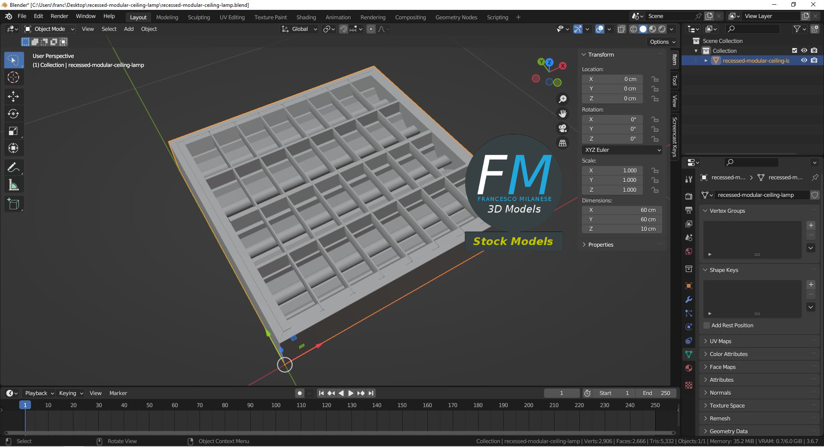Open Render properties tab icon
This screenshot has height=447, width=824.
pos(689,196)
